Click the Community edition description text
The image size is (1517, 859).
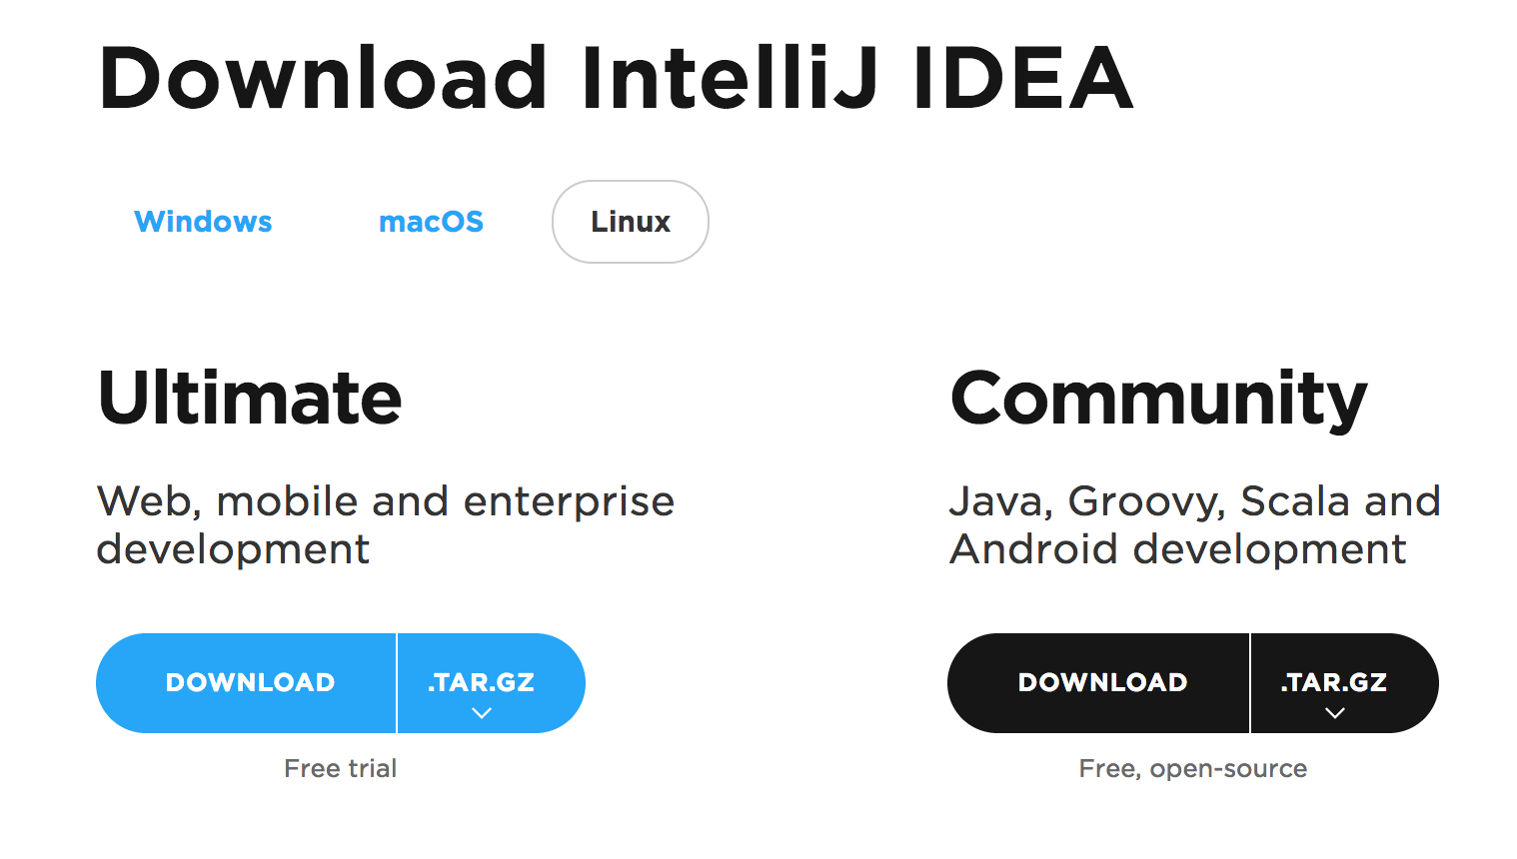pos(1194,524)
